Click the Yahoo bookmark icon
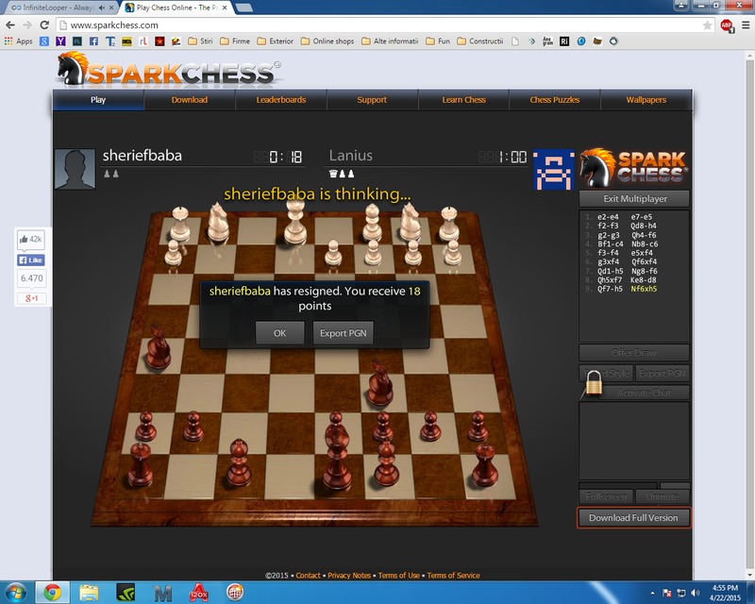The image size is (755, 604). click(60, 42)
